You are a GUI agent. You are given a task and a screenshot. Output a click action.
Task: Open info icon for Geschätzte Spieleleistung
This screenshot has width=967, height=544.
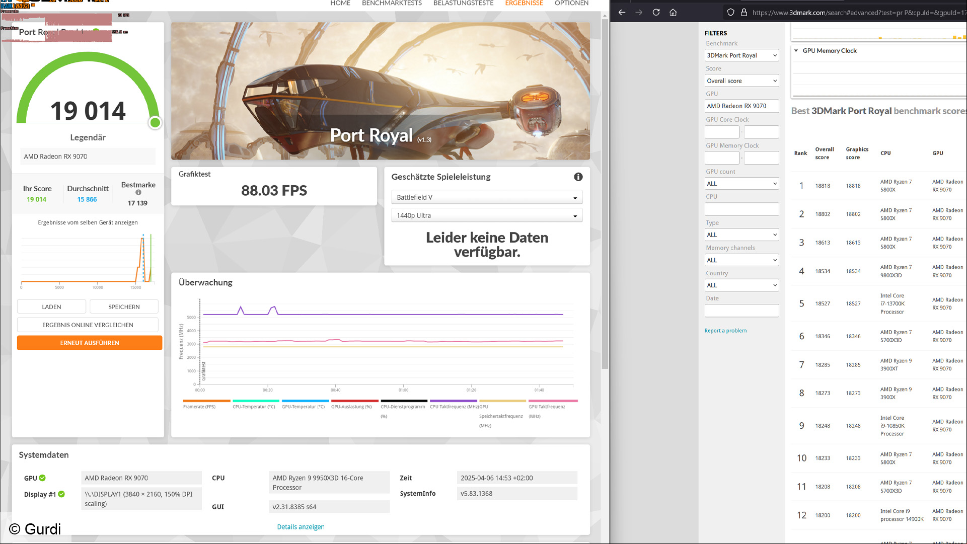578,177
